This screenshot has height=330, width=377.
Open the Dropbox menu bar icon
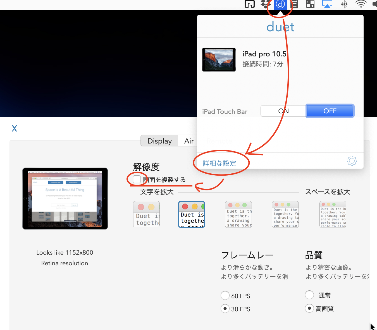click(266, 4)
